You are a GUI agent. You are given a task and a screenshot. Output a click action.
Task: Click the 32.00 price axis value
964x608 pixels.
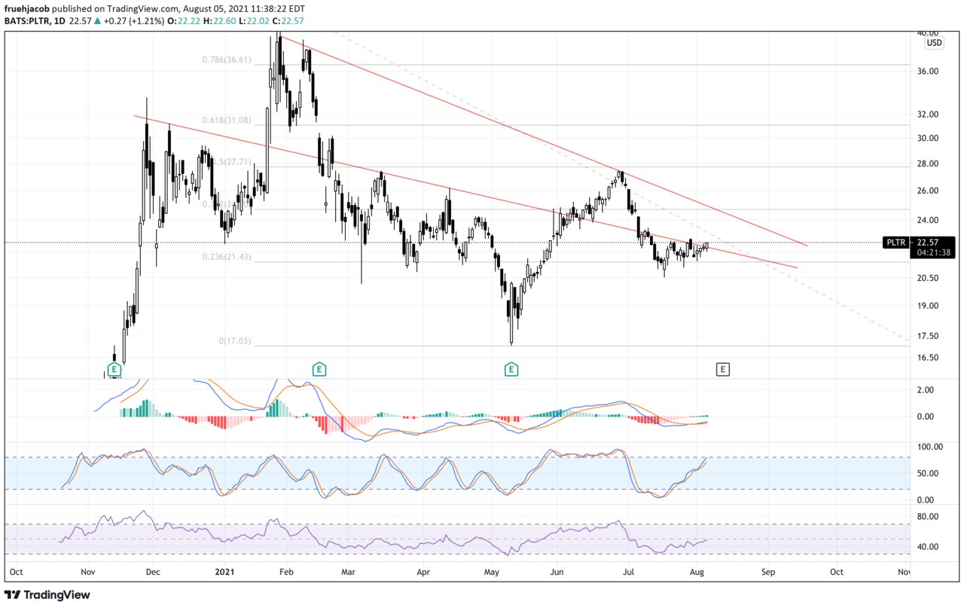tap(928, 115)
